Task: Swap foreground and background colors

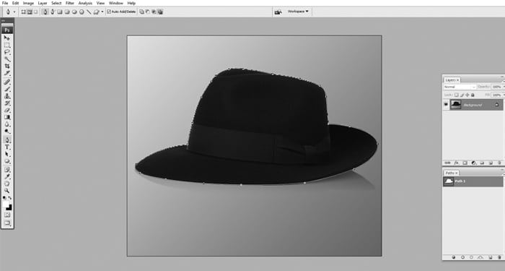Action: pyautogui.click(x=10, y=198)
